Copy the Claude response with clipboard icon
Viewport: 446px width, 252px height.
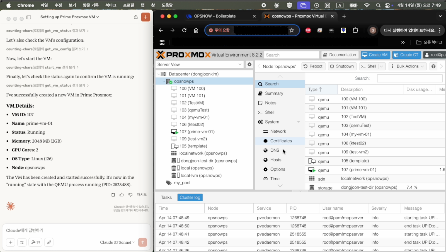click(113, 195)
